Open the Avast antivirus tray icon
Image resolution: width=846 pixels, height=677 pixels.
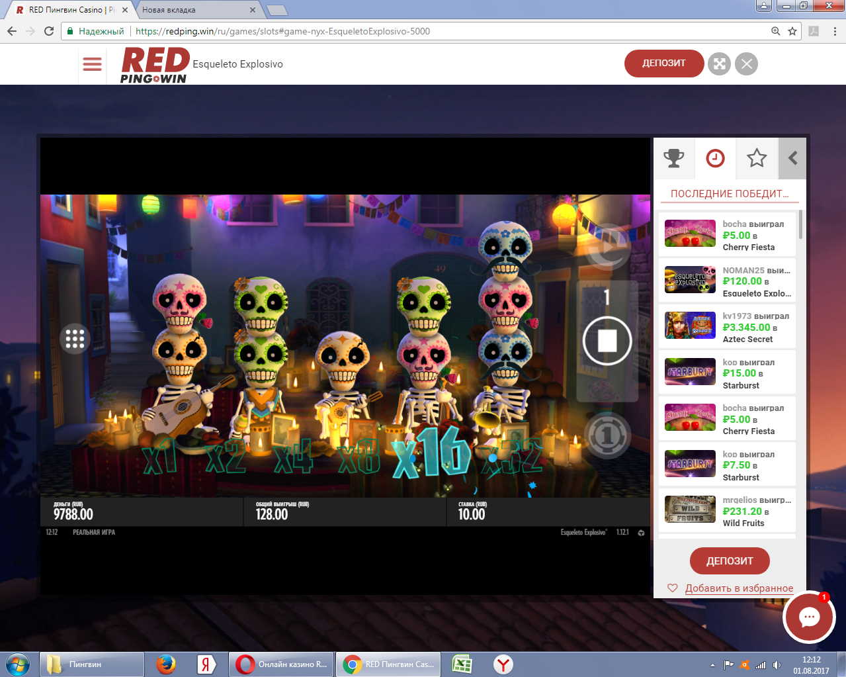click(x=745, y=665)
